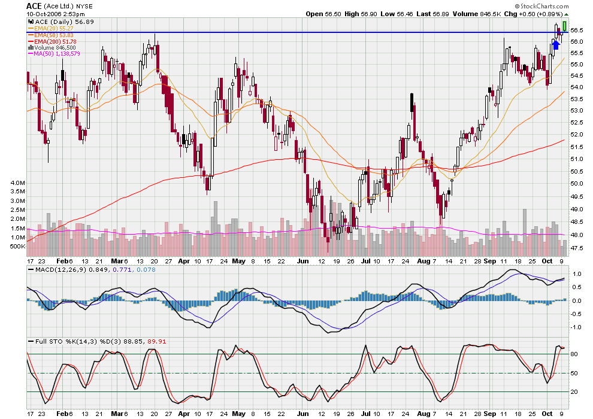Click the 80 stochastic axis label

574,354
